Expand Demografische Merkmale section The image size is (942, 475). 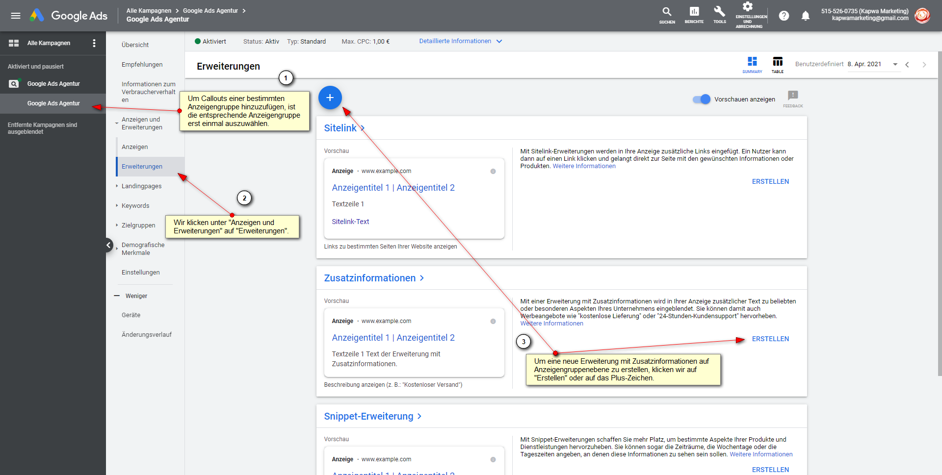(117, 249)
